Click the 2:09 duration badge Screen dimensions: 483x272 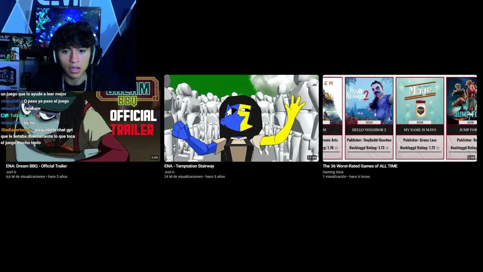click(x=154, y=158)
